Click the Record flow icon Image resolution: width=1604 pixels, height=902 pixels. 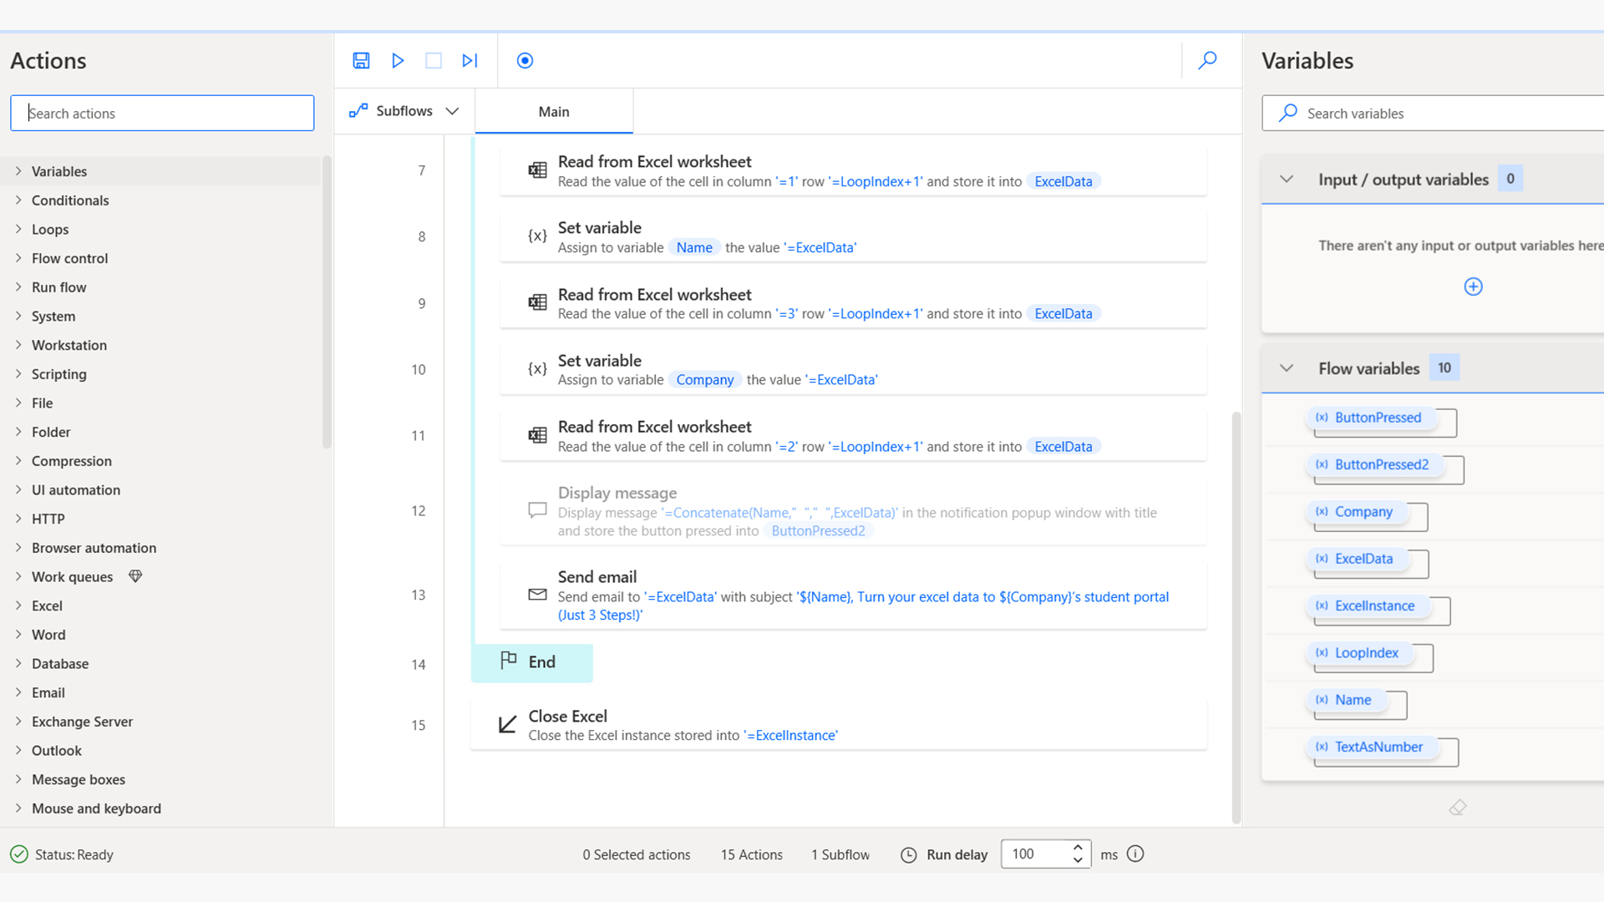click(525, 61)
